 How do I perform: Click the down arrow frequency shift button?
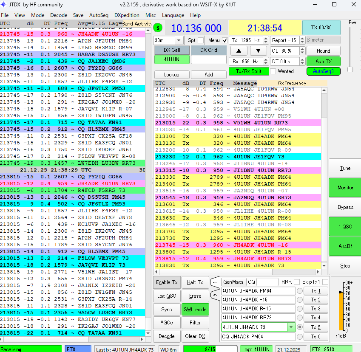(259, 51)
